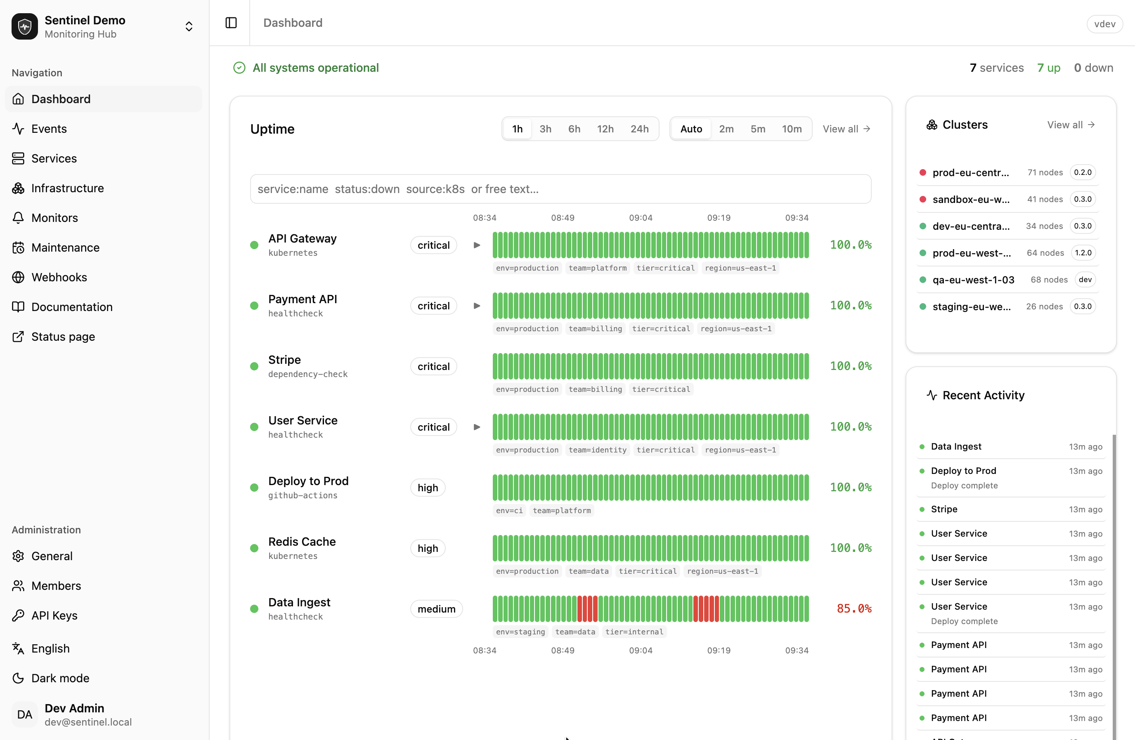Click the vdev version badge

[x=1104, y=24]
